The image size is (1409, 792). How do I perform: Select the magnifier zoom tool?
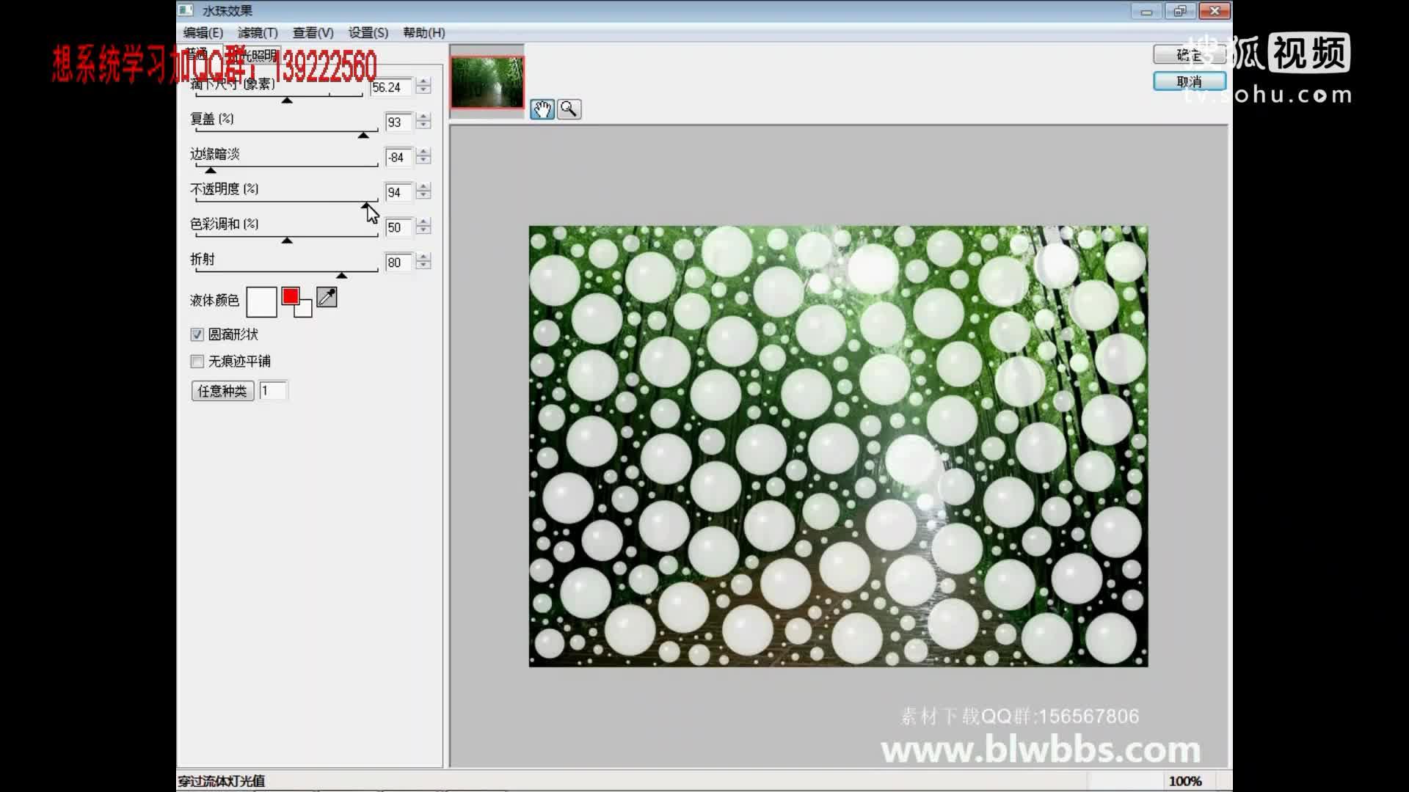point(569,109)
